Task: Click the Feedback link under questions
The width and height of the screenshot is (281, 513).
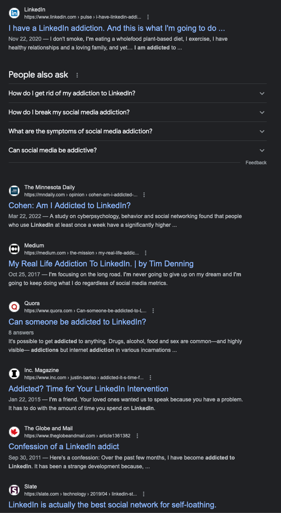Action: point(256,163)
